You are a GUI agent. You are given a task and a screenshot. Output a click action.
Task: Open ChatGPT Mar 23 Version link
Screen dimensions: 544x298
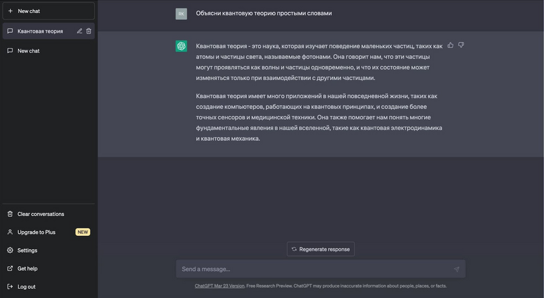point(219,286)
